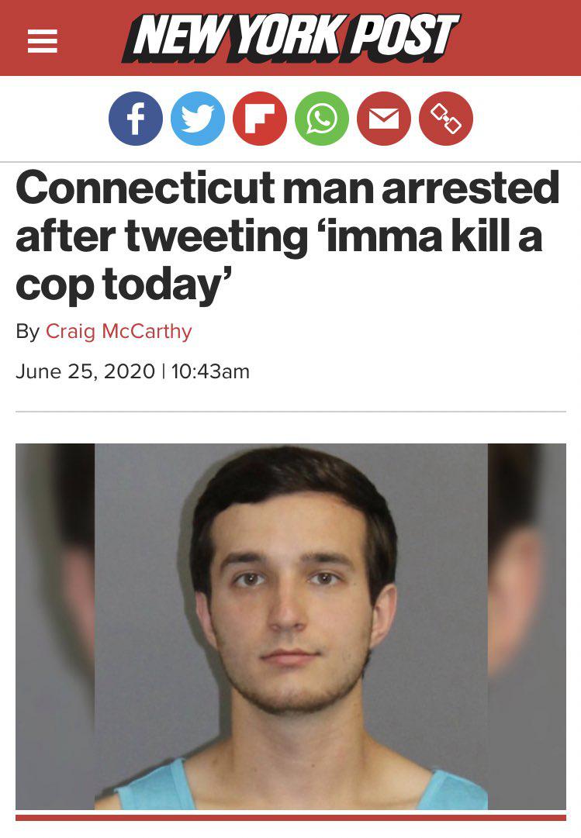This screenshot has height=838, width=581.
Task: Open the hamburger navigation menu
Action: [43, 40]
